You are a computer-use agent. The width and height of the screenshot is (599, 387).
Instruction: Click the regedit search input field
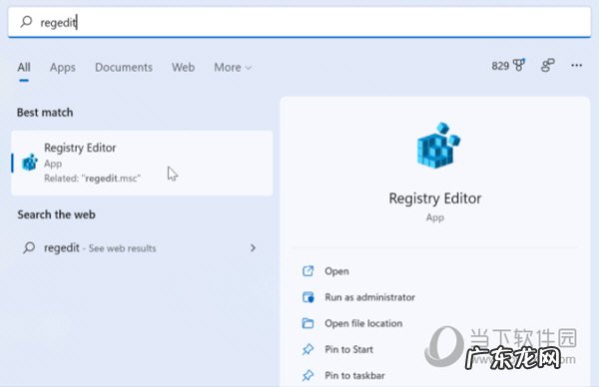(x=299, y=22)
